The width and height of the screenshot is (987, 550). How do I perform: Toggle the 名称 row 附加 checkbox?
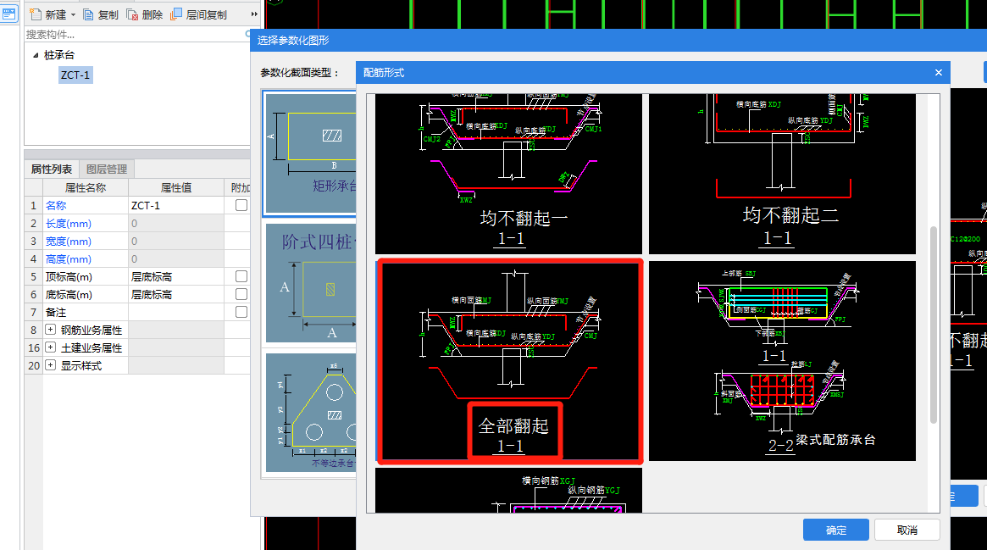(241, 205)
